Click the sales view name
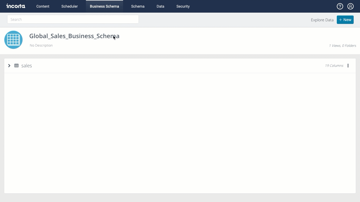 27,66
